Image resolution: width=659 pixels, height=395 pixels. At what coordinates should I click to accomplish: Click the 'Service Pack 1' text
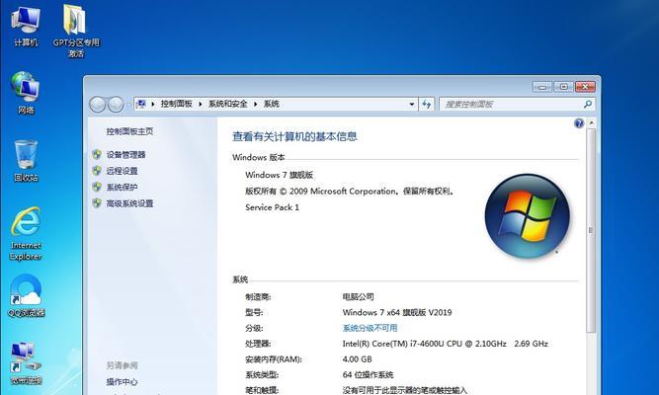(x=272, y=207)
